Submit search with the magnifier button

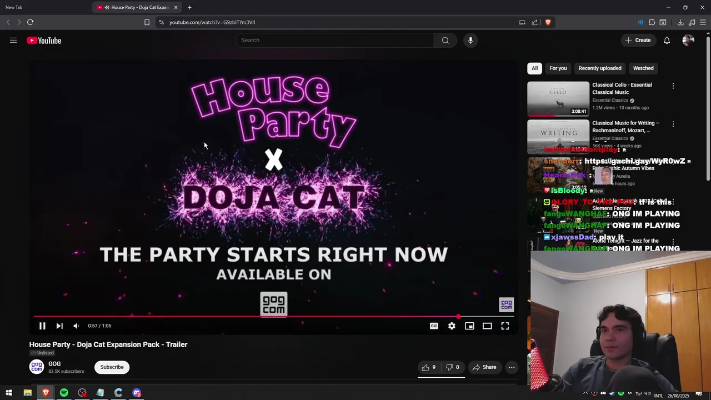445,40
